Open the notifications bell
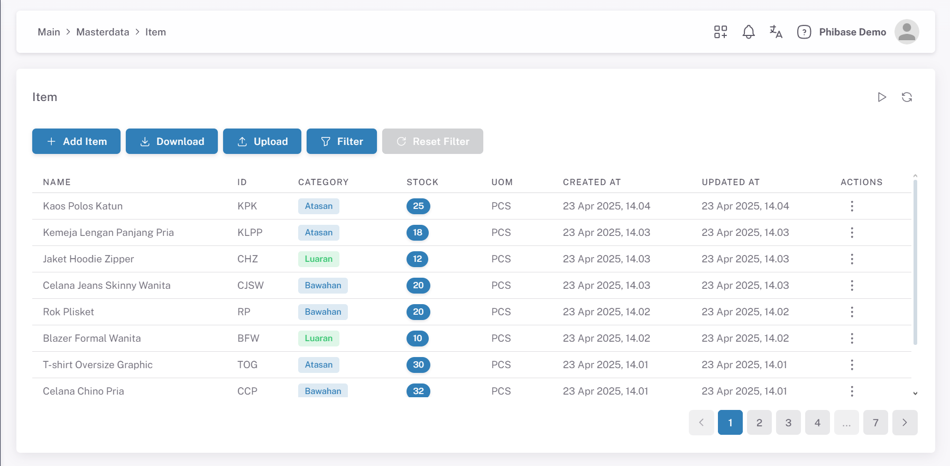This screenshot has height=466, width=950. click(x=748, y=32)
